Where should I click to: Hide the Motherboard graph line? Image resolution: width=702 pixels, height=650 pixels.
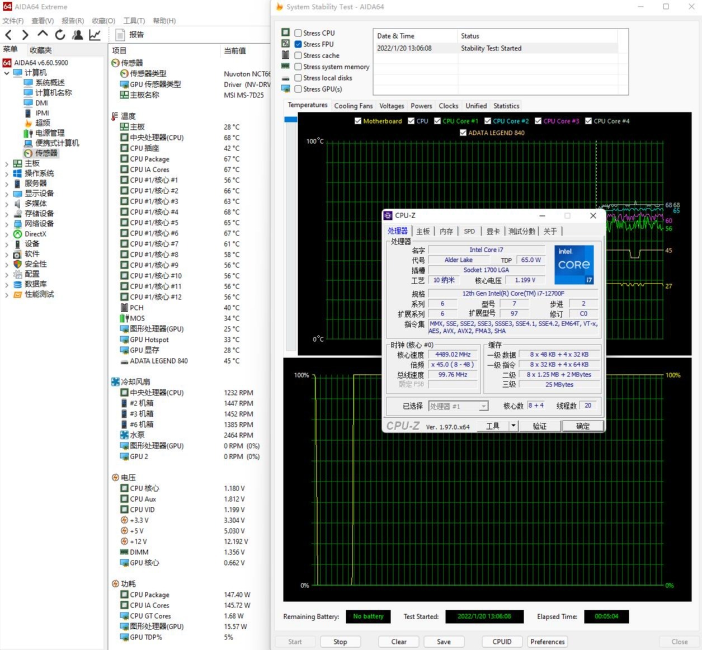tap(358, 121)
